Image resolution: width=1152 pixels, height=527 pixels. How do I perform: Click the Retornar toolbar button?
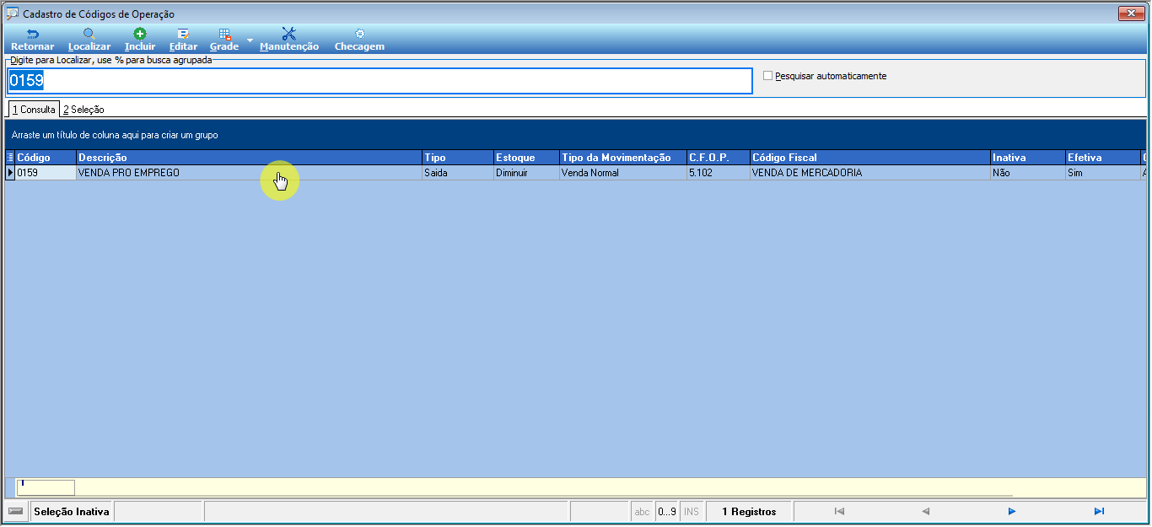point(32,40)
